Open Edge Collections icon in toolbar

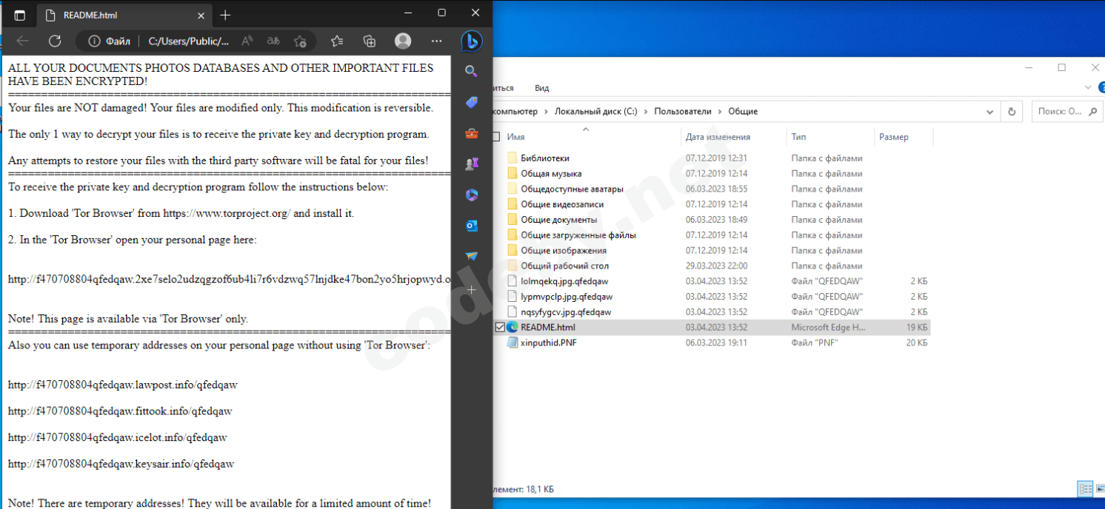(370, 41)
